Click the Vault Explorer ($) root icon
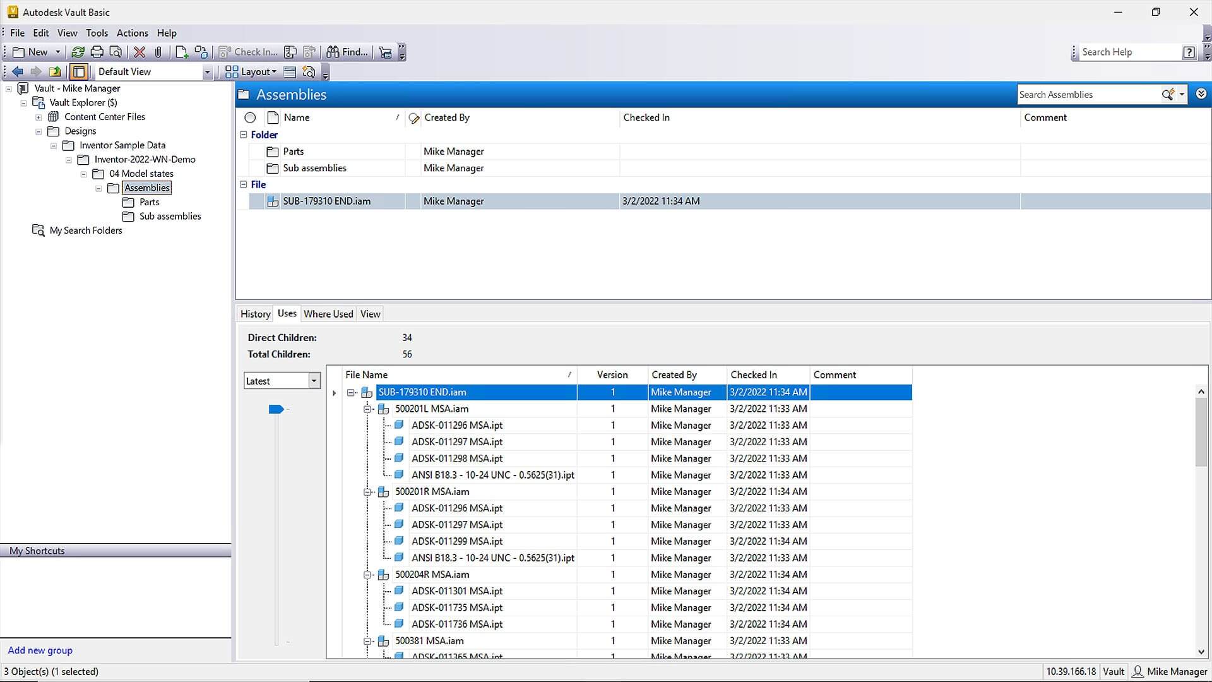Screen dimensions: 1212x682 (39, 102)
